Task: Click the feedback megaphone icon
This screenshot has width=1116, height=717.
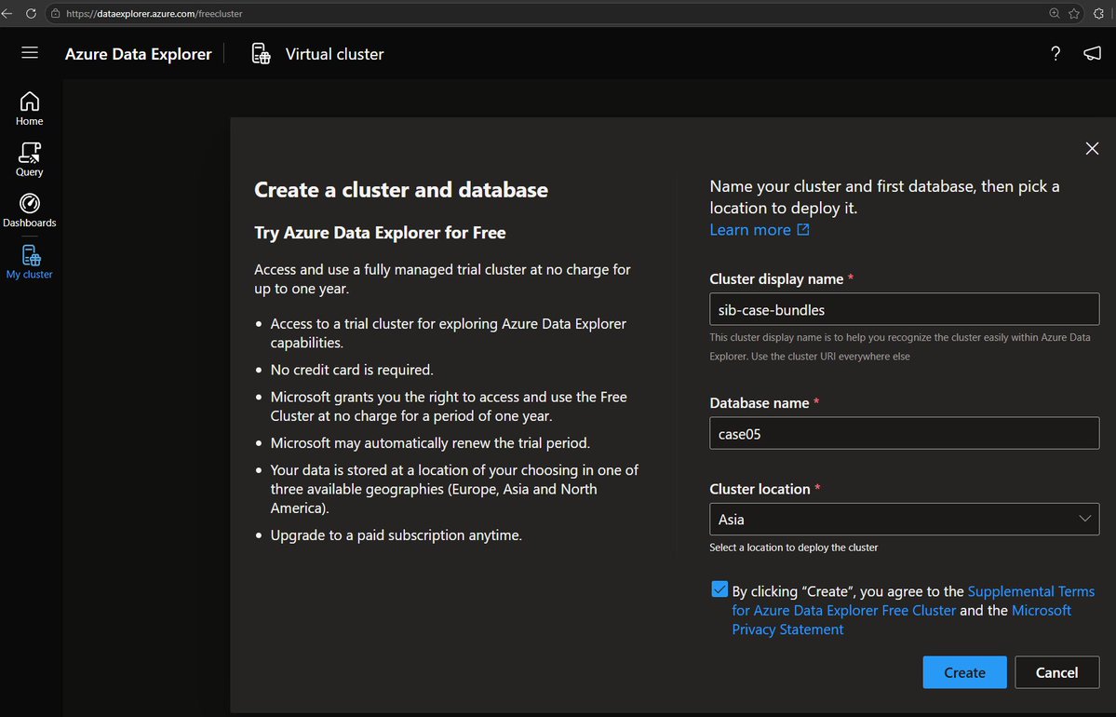Action: coord(1092,53)
